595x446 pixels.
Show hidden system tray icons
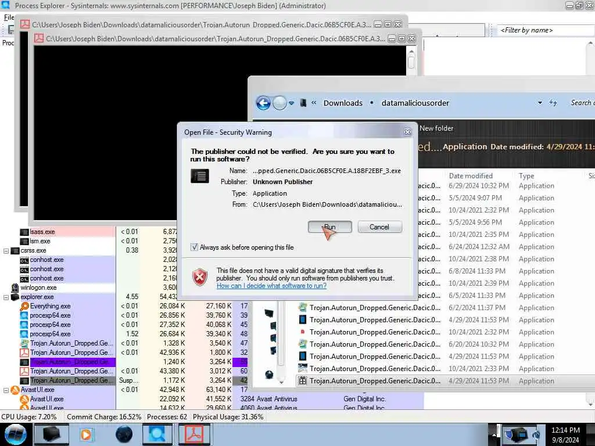coord(494,434)
